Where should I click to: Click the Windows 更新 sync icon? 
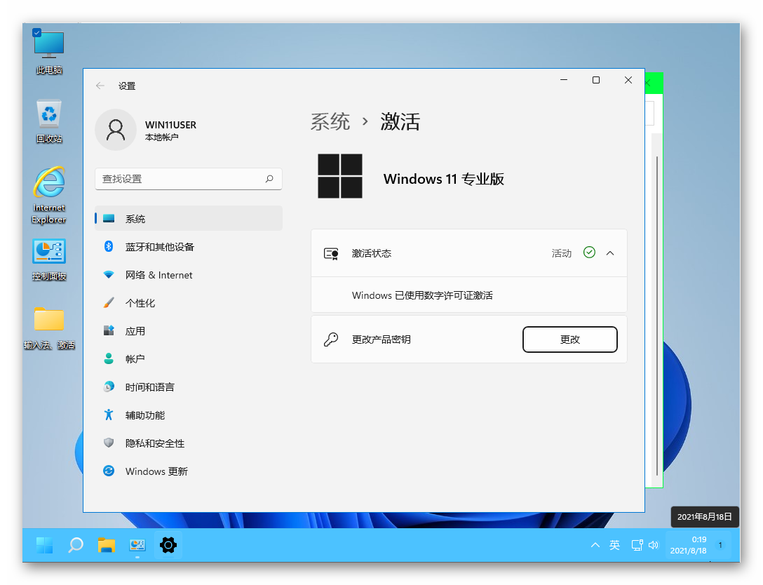(109, 471)
